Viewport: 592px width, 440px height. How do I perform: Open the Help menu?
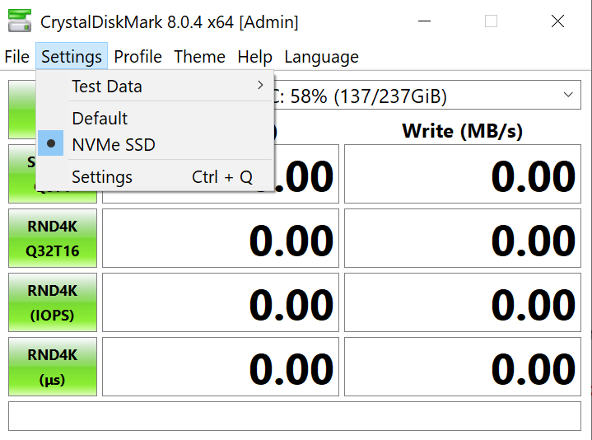coord(255,57)
